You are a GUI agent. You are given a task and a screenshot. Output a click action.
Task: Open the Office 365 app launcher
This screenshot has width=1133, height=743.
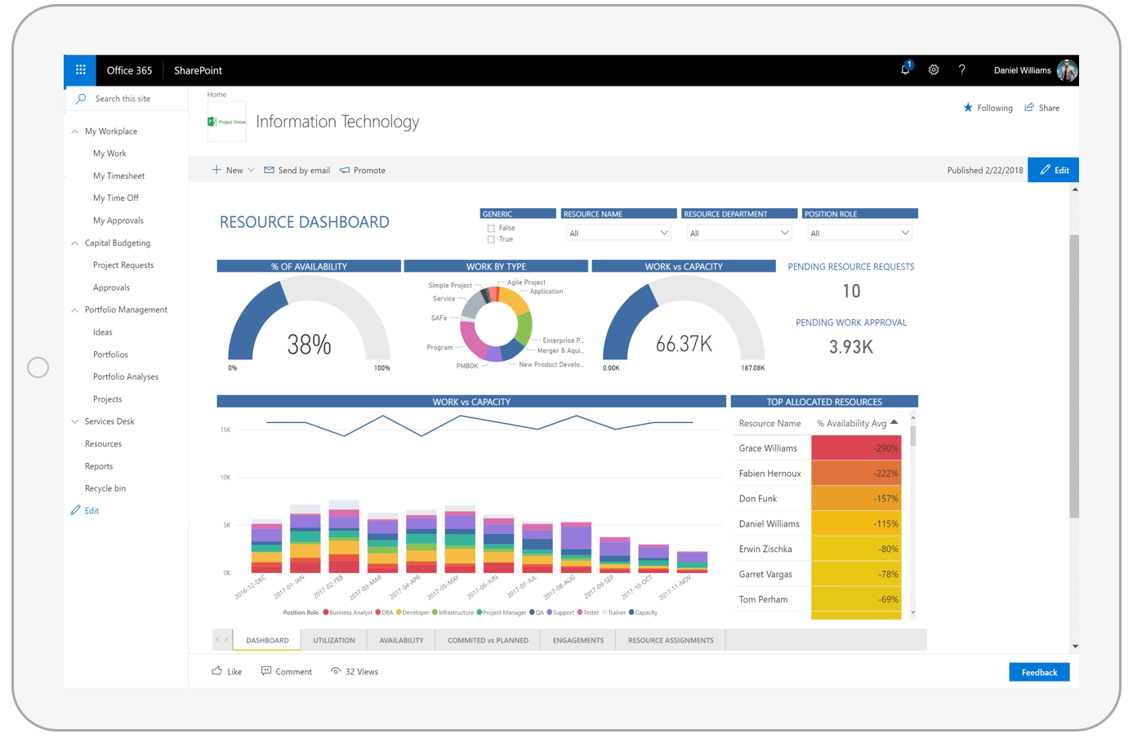(x=80, y=70)
